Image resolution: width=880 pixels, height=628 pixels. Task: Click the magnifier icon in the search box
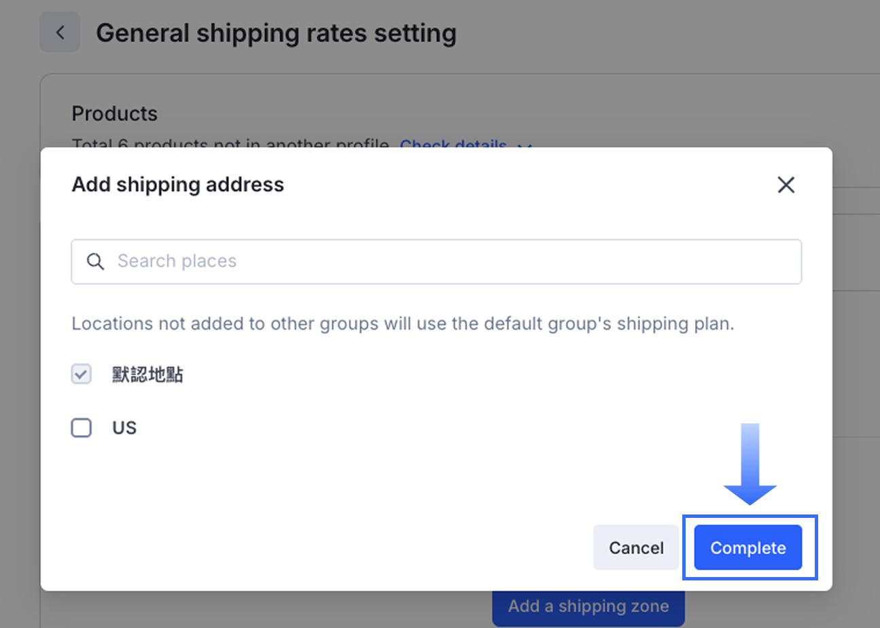[x=96, y=262]
